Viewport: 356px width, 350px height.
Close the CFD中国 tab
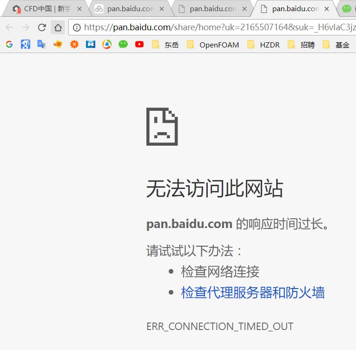[x=79, y=9]
